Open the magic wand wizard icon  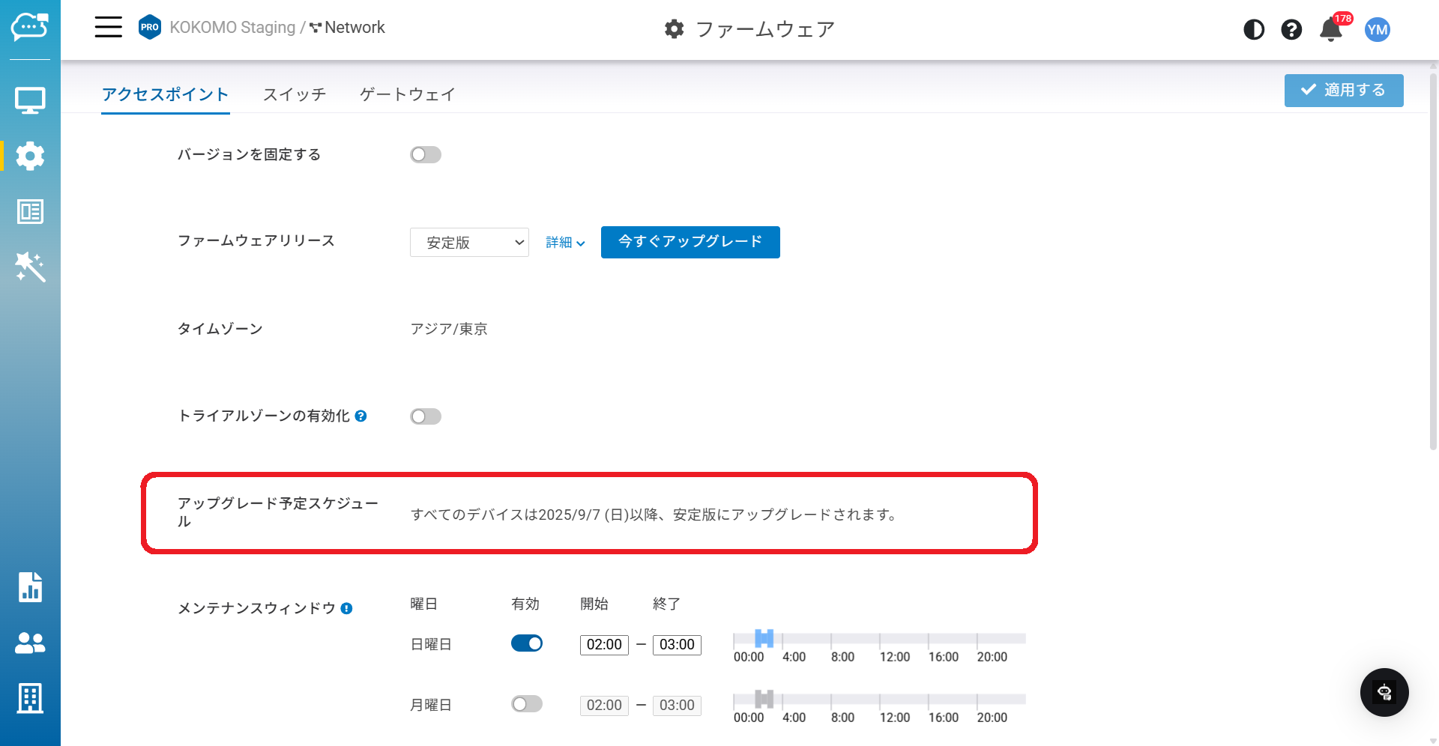(x=30, y=267)
